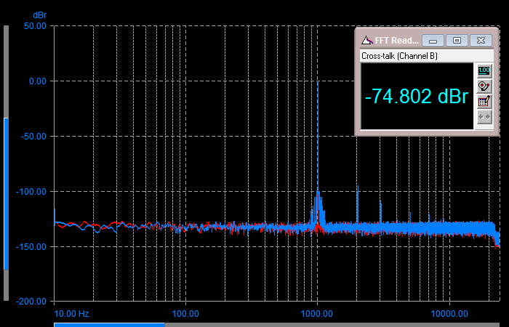Click the 100.00 x-axis label
Screen dimensions: 509x327
tap(185, 314)
